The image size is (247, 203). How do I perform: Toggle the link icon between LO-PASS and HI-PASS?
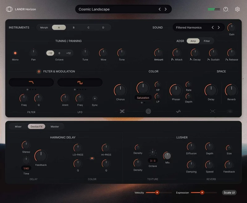click(x=92, y=158)
